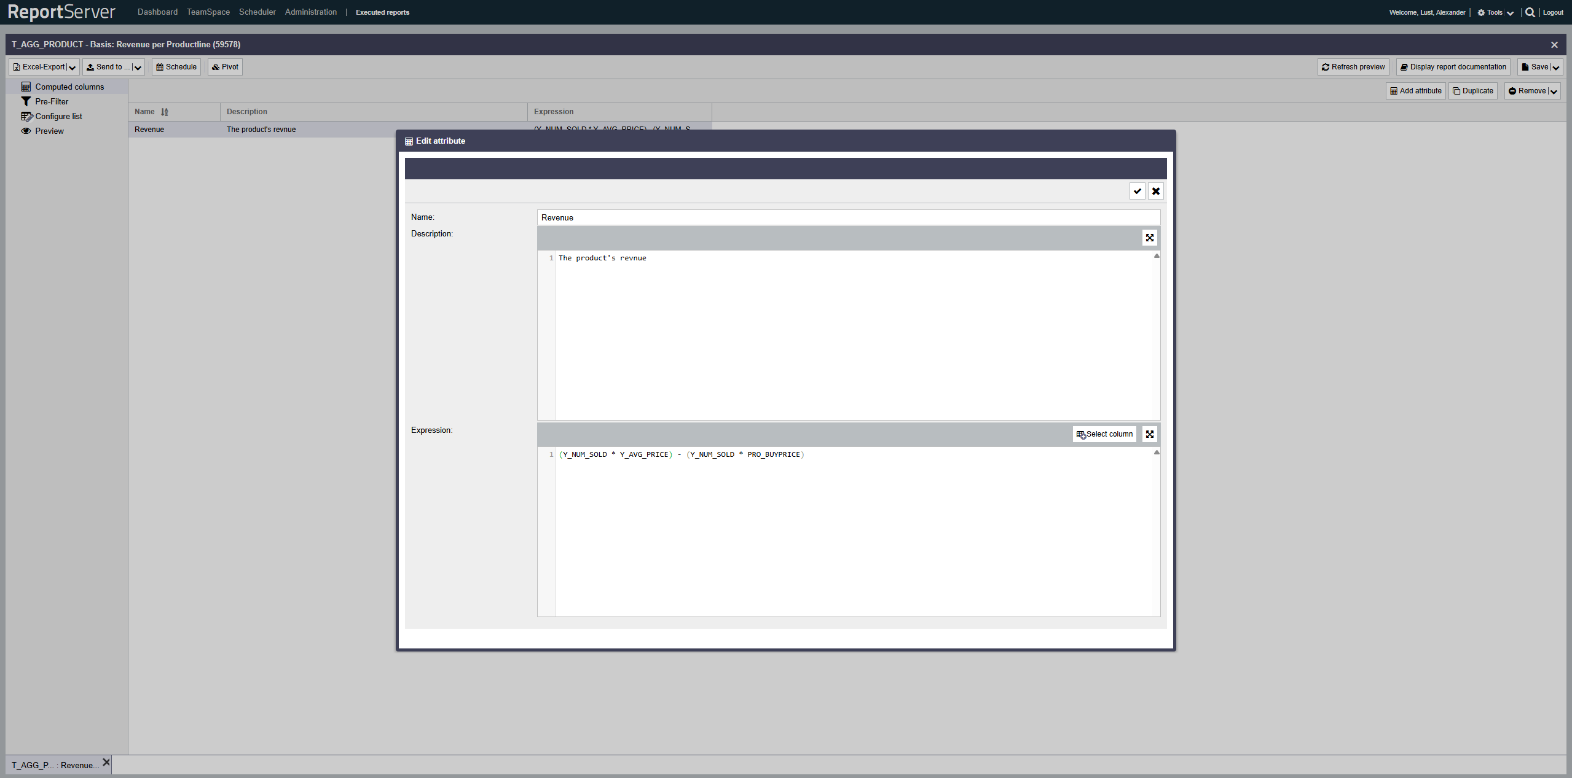Open the search magnifier icon
Image resolution: width=1572 pixels, height=778 pixels.
[x=1530, y=12]
